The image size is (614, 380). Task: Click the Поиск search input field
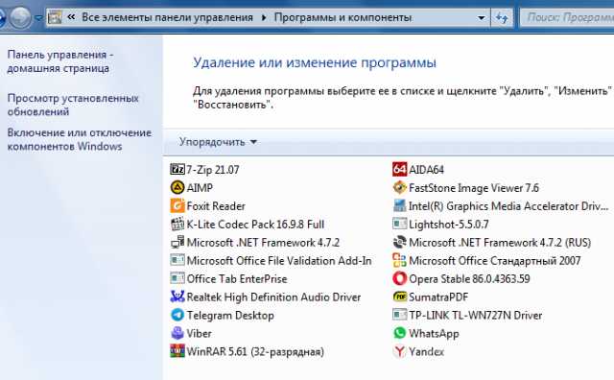coord(567,17)
